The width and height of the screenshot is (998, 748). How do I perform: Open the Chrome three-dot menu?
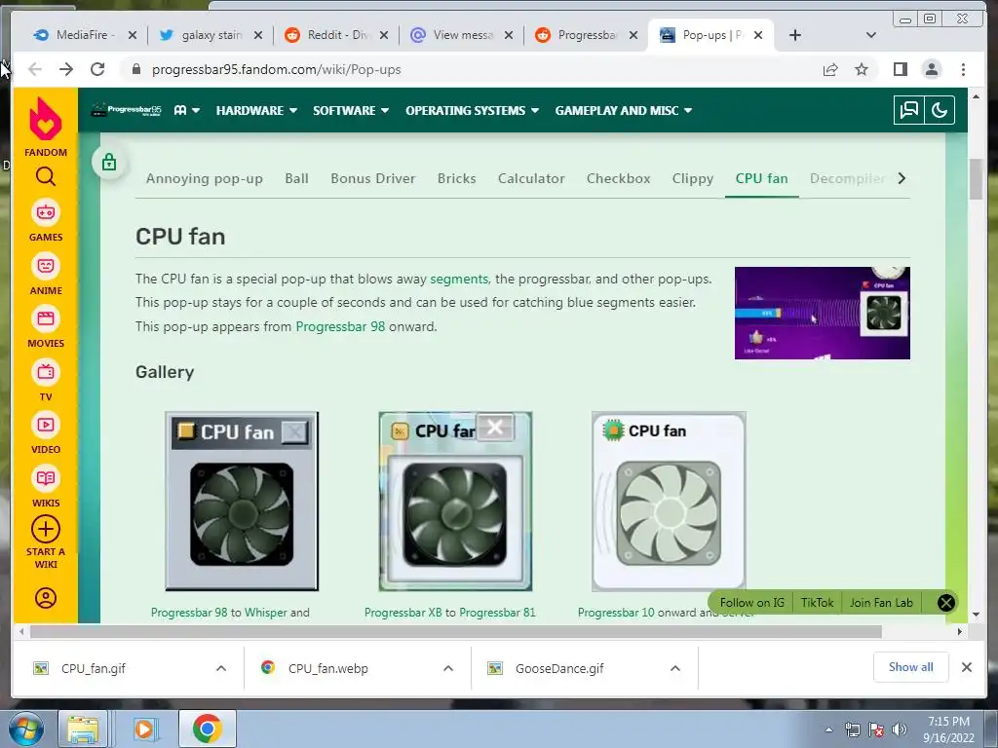pos(963,69)
